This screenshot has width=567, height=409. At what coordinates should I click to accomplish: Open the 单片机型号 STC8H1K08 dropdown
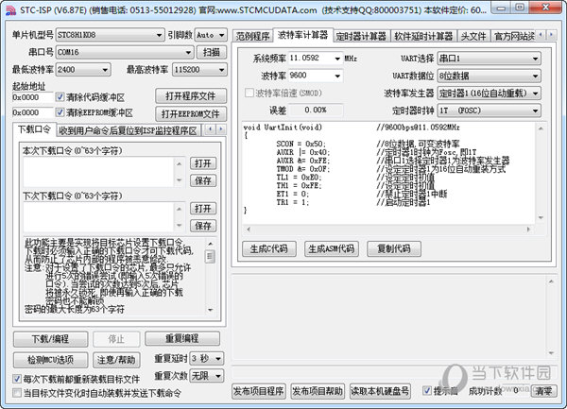point(110,35)
